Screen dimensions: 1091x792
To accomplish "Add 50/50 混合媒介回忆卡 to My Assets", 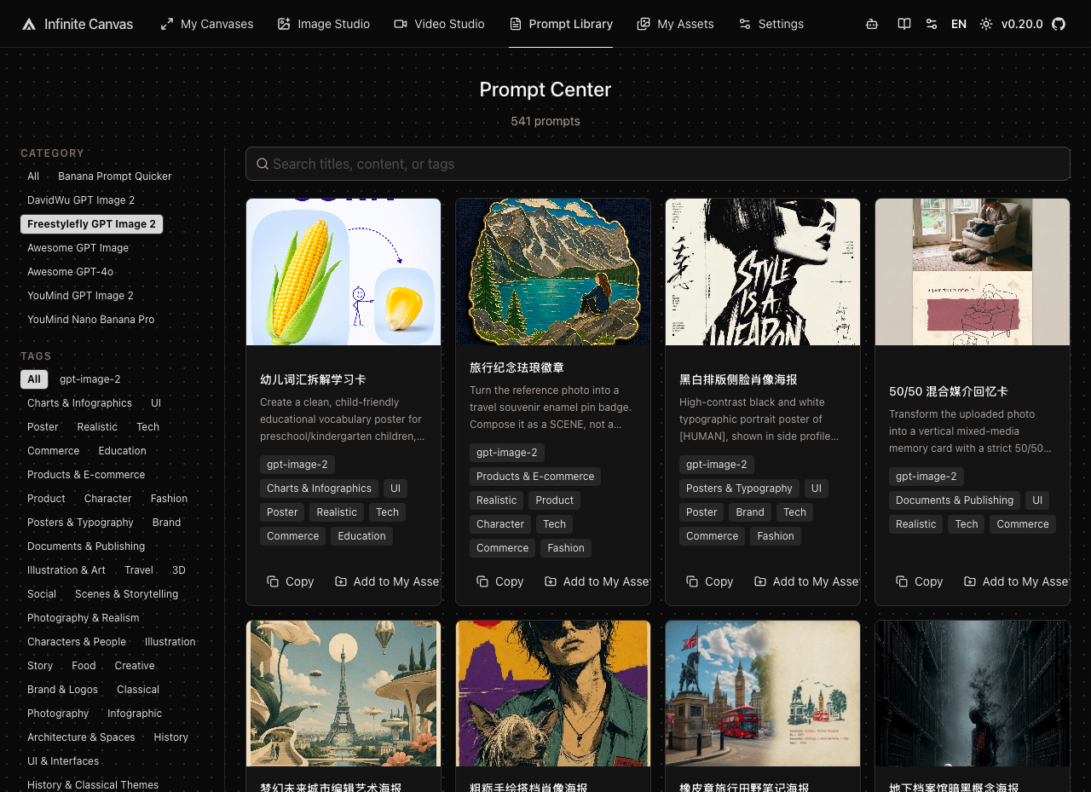I will [x=1017, y=581].
